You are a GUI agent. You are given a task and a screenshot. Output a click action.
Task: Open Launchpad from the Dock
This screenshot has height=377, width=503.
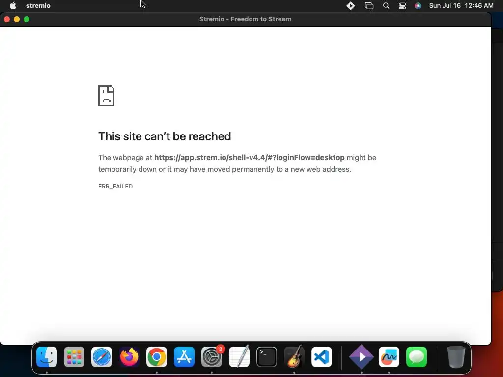coord(74,357)
